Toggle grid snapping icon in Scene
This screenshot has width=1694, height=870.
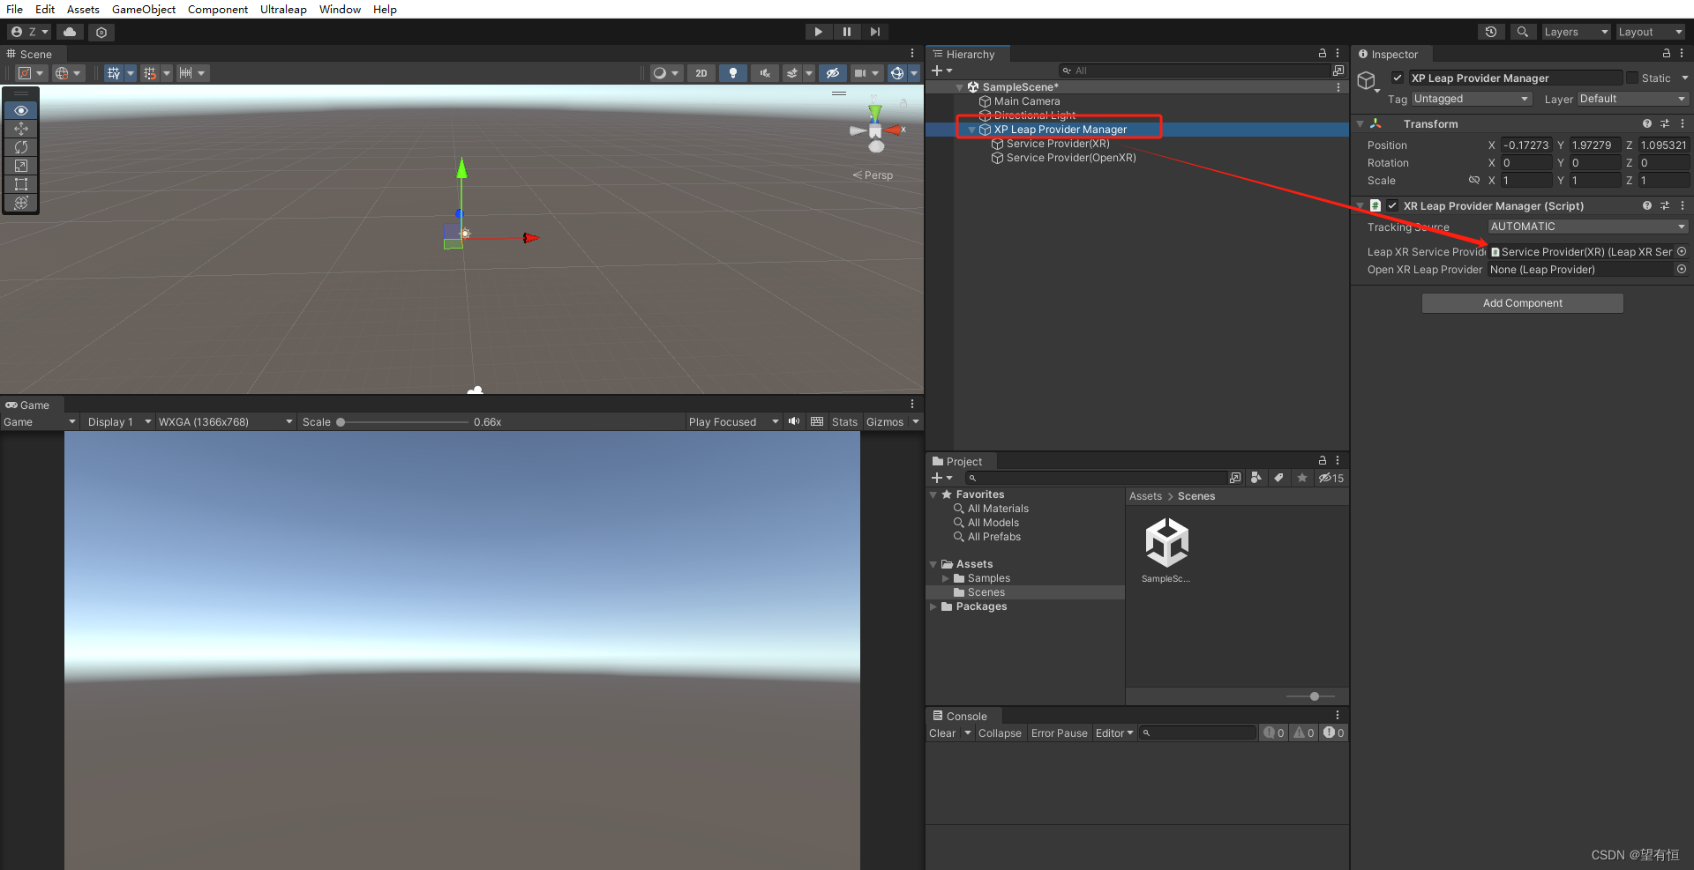click(150, 73)
